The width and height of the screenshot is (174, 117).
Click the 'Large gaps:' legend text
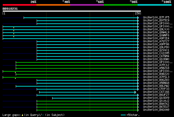coord(11,115)
